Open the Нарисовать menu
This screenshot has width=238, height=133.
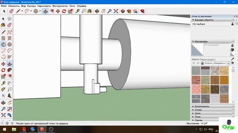point(44,6)
